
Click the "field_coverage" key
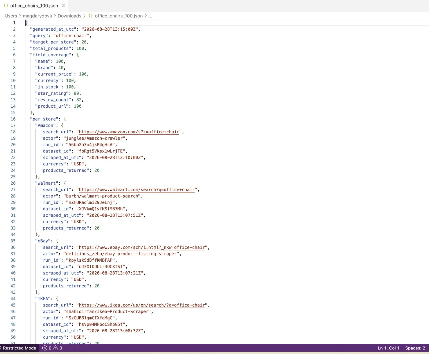(x=51, y=55)
